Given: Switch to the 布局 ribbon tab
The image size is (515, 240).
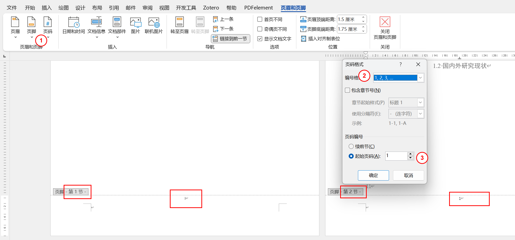Looking at the screenshot, I should [x=97, y=8].
